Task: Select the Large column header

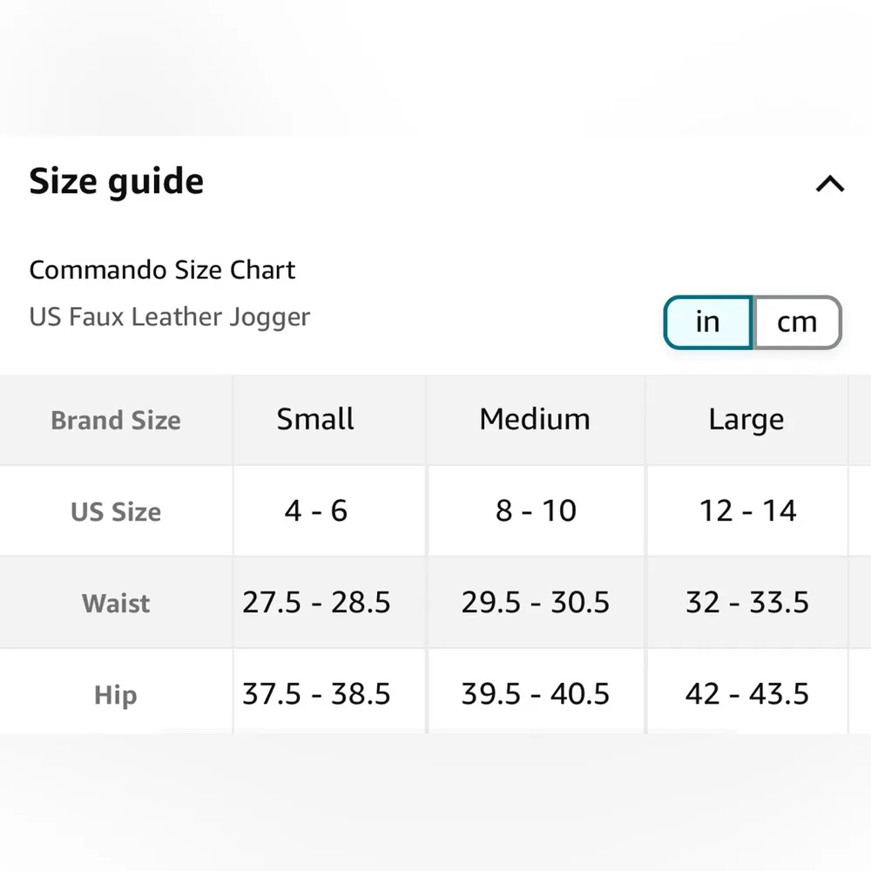Action: 746,420
